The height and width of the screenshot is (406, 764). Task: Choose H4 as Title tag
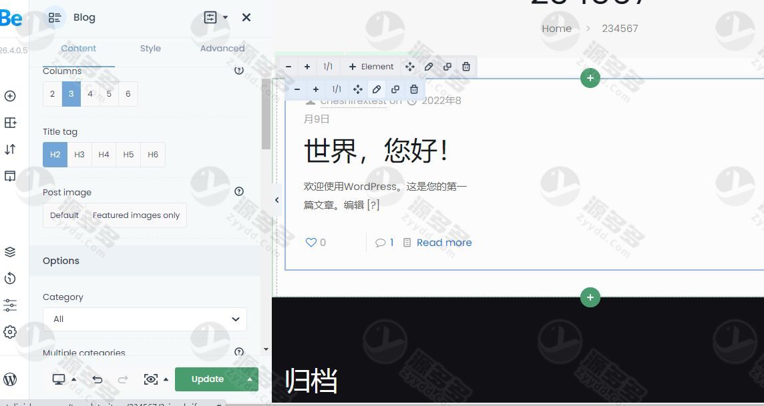[104, 155]
